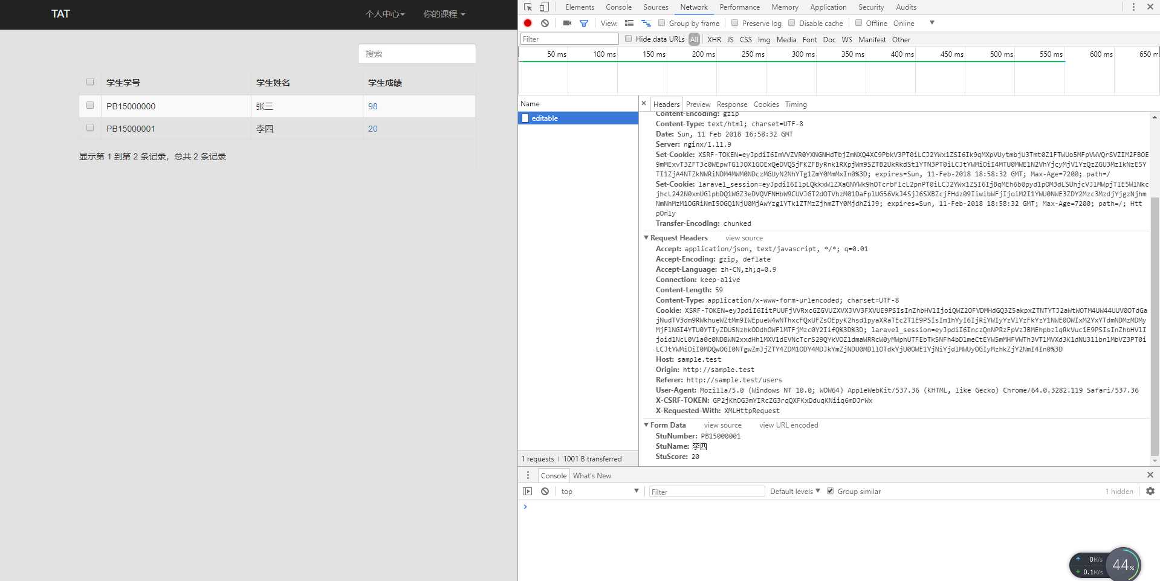Uncheck Group similar in console
The width and height of the screenshot is (1160, 581).
point(830,491)
